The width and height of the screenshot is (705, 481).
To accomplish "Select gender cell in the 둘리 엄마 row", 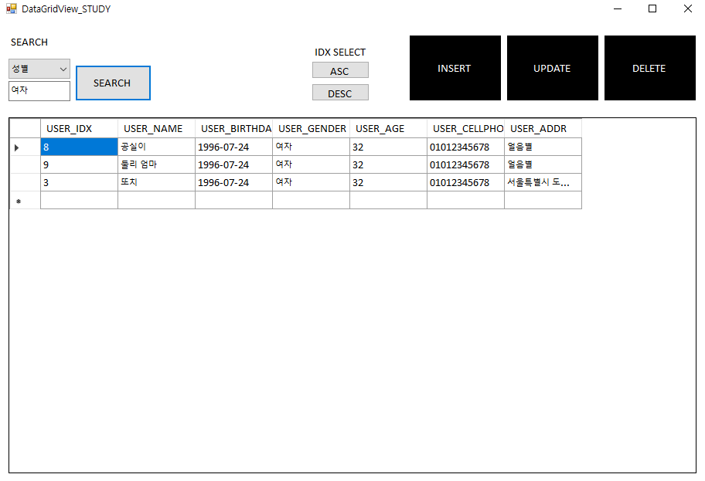I will tap(311, 164).
